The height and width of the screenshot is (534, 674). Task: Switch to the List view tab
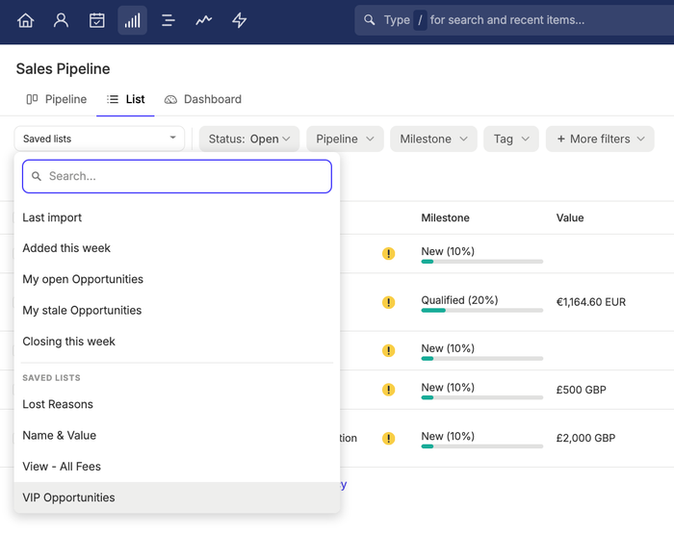pos(125,99)
